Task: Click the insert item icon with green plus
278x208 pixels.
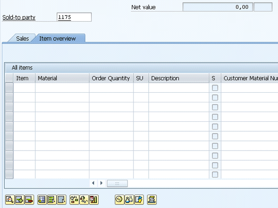Action: pyautogui.click(x=19, y=200)
